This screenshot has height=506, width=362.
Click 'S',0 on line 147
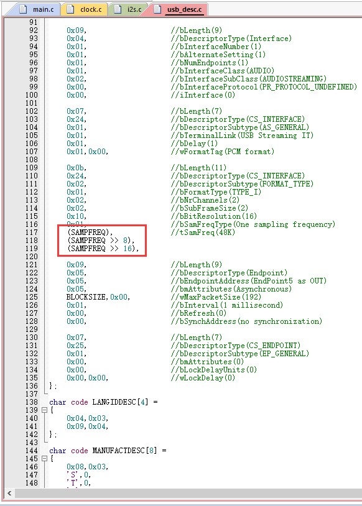point(78,475)
